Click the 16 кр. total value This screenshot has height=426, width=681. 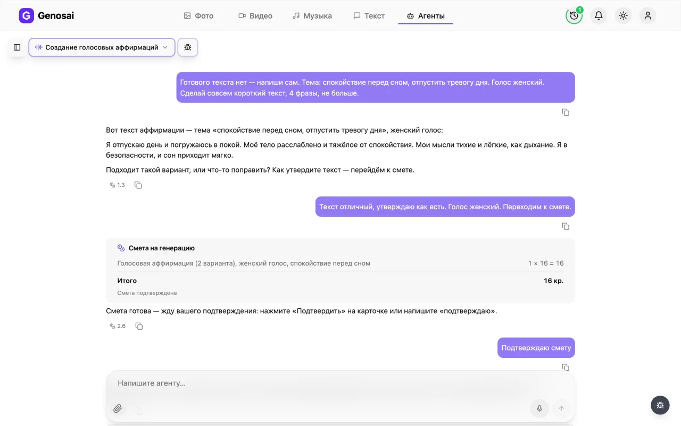click(553, 281)
